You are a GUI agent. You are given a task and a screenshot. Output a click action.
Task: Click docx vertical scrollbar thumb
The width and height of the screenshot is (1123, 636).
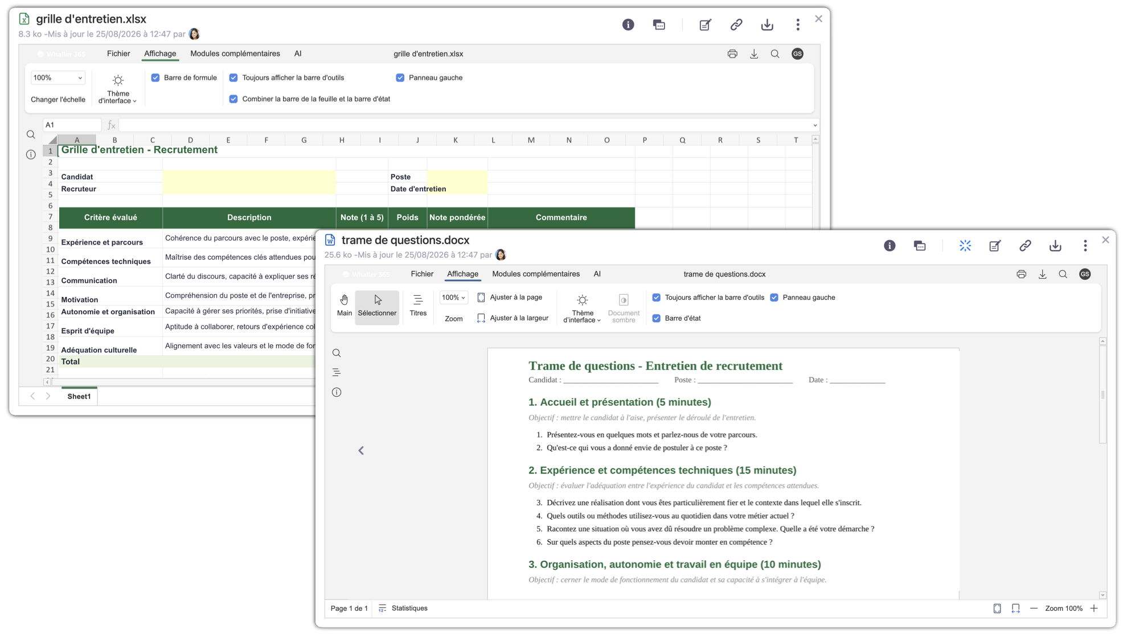point(1103,394)
